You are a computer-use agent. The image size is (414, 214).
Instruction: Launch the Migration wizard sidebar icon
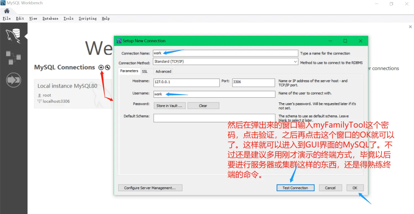click(x=14, y=80)
